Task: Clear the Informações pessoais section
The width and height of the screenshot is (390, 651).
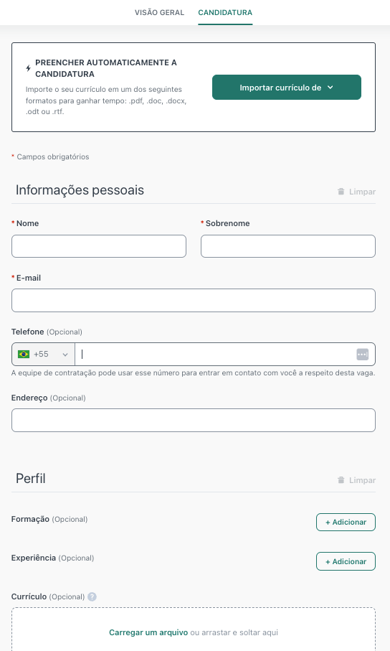Action: pos(357,192)
